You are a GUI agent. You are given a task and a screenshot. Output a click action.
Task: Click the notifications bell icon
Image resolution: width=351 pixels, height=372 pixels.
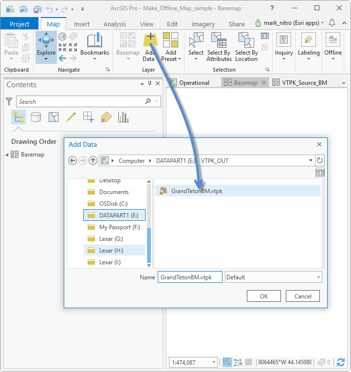pos(332,23)
